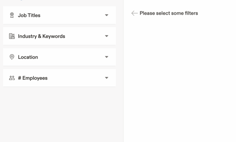Image resolution: width=236 pixels, height=142 pixels.
Task: Select the Job Titles filter label
Action: [x=29, y=15]
